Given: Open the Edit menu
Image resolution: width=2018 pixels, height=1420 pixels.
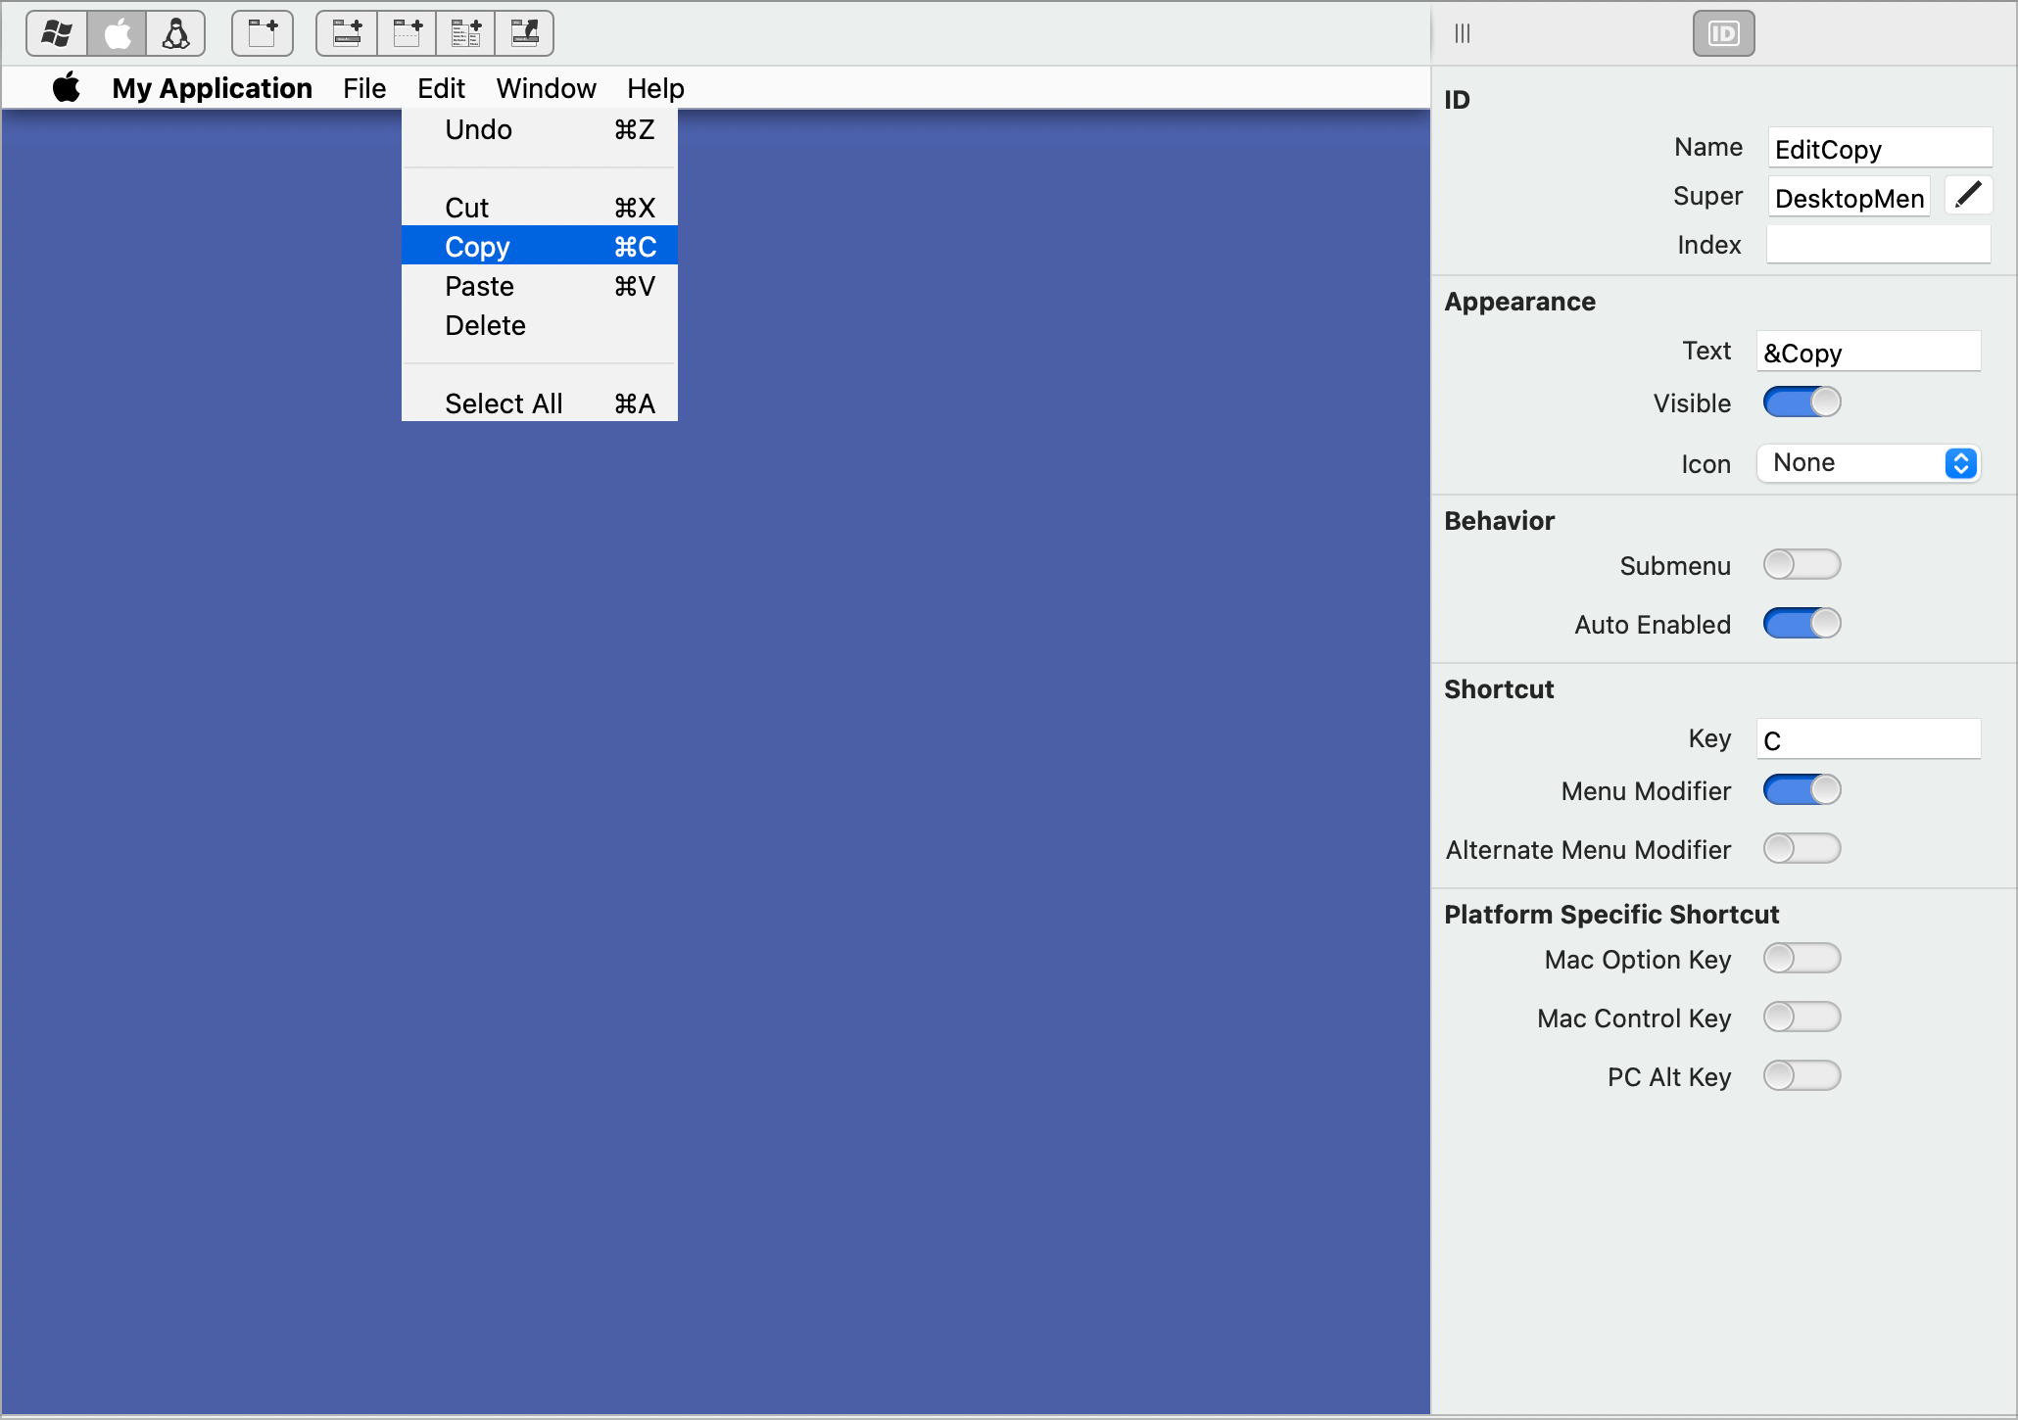Looking at the screenshot, I should pos(441,87).
